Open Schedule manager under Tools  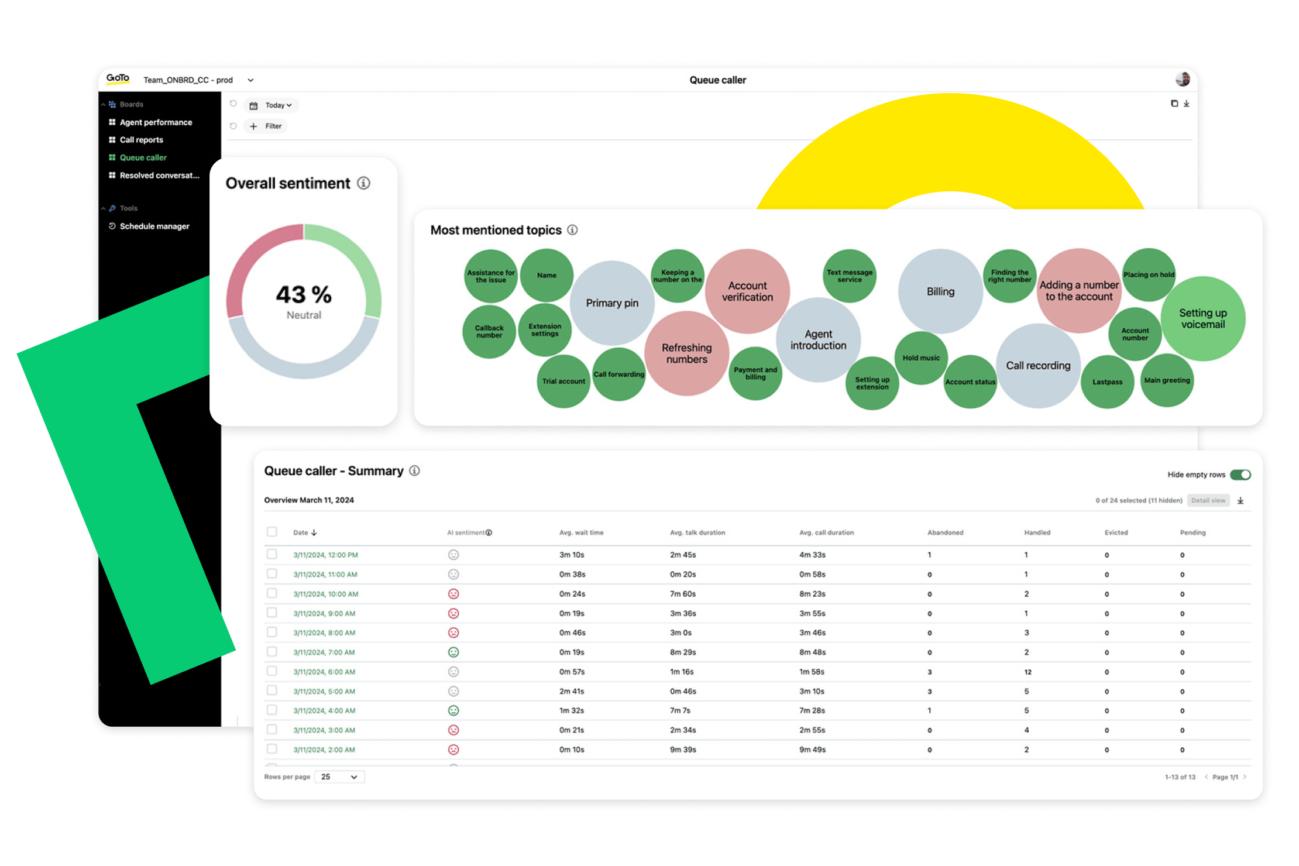pyautogui.click(x=154, y=226)
